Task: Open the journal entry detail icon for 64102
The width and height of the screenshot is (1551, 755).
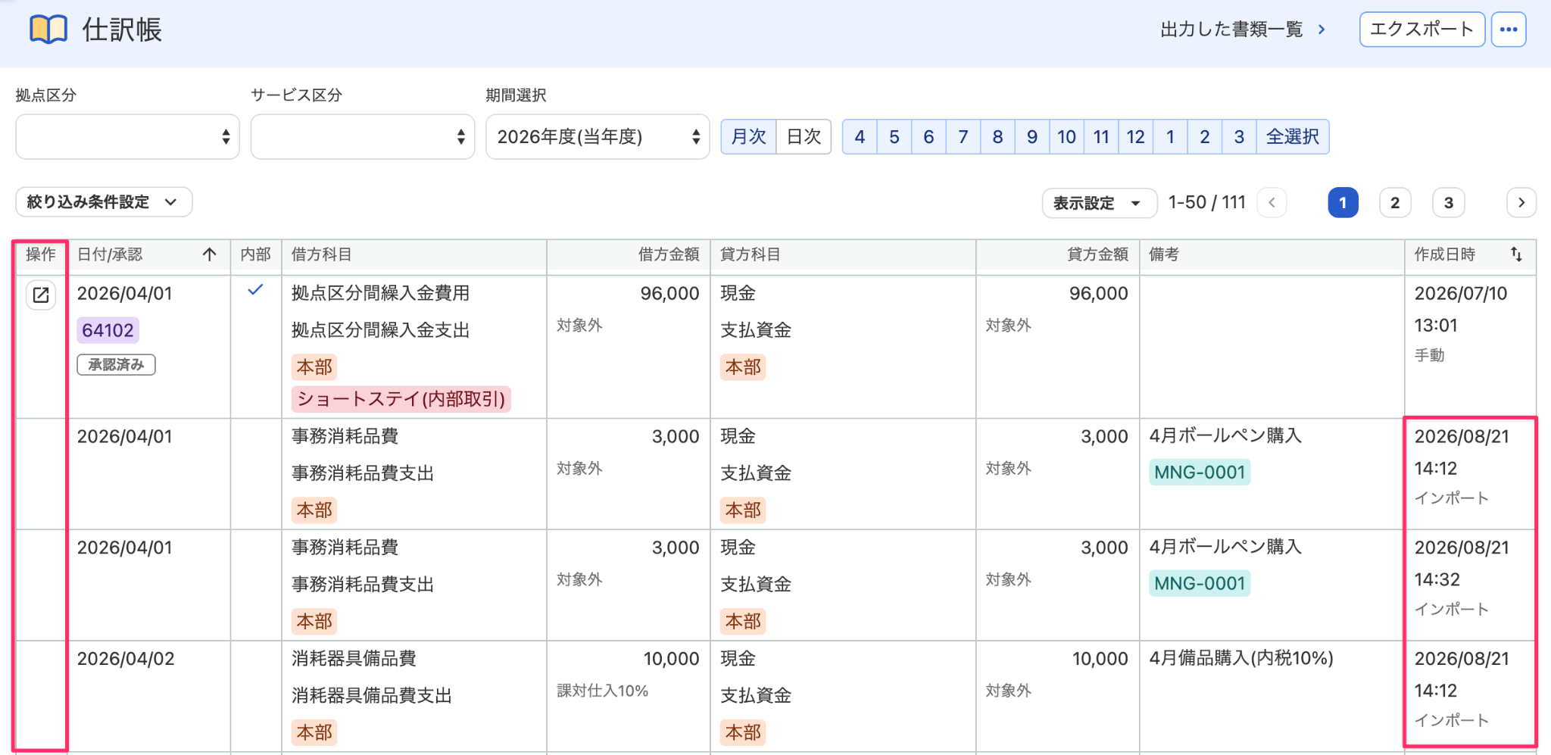Action: [x=41, y=295]
